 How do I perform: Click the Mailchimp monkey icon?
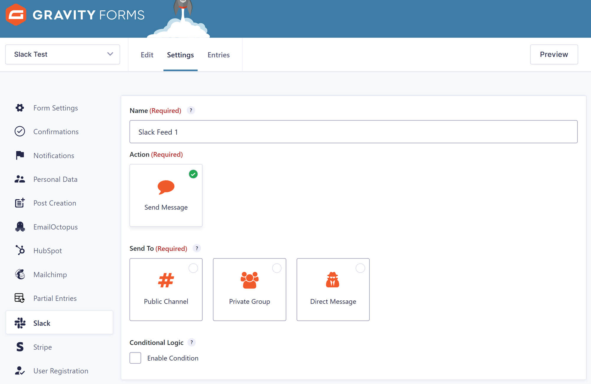[x=20, y=274]
